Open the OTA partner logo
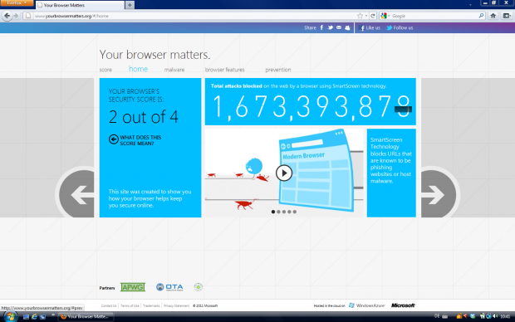 pos(169,287)
